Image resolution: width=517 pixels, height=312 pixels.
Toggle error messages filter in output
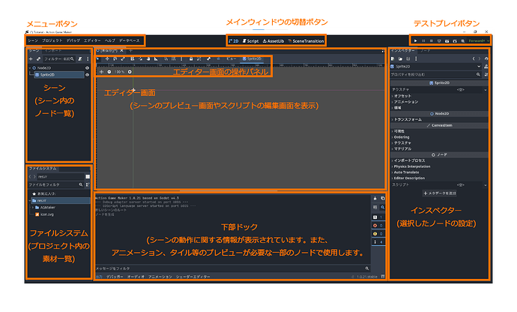point(378,226)
